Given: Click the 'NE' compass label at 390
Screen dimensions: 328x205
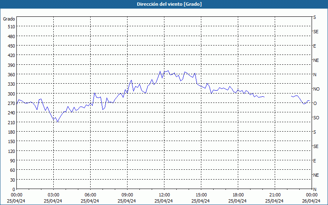Looking at the screenshot, I should [x=316, y=60].
